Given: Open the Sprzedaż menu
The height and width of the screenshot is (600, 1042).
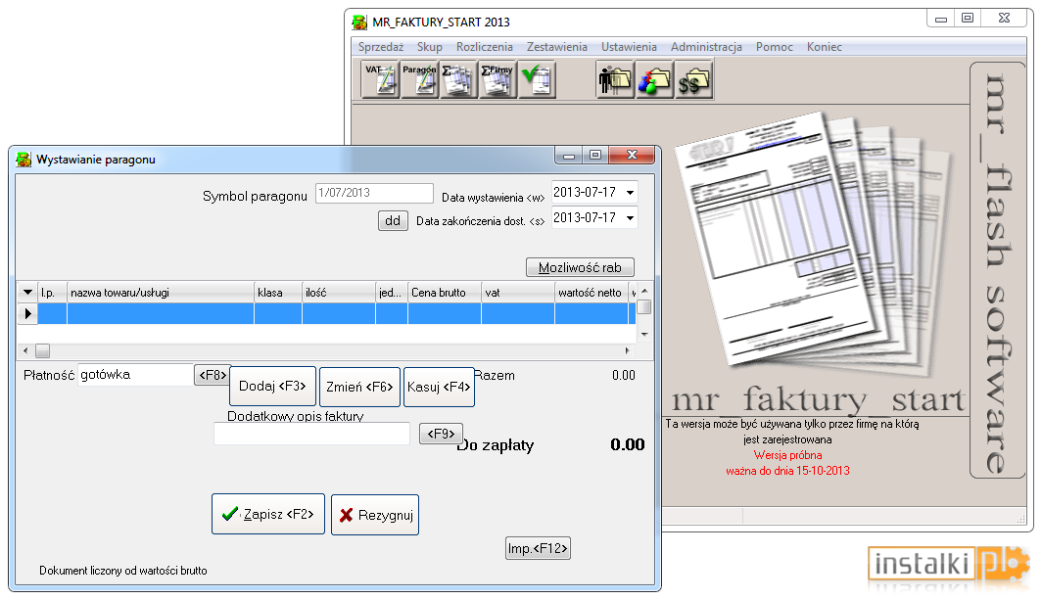Looking at the screenshot, I should [x=381, y=47].
